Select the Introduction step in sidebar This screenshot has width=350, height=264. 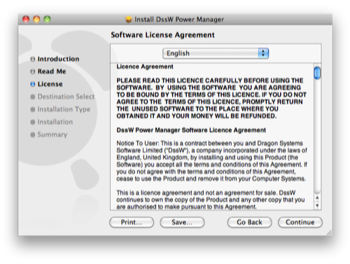coord(58,59)
